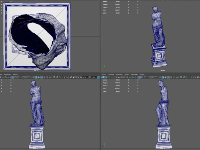Viewport: 200px width, 150px height.
Task: Click exposure icon in bottom-left viewport toolbar
Action: [x=81, y=77]
